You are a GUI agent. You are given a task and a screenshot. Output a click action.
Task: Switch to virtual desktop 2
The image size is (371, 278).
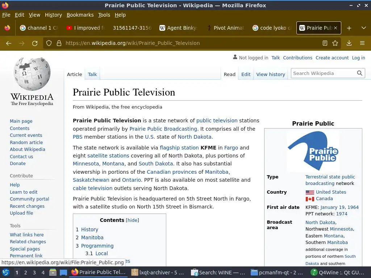[x=26, y=273]
